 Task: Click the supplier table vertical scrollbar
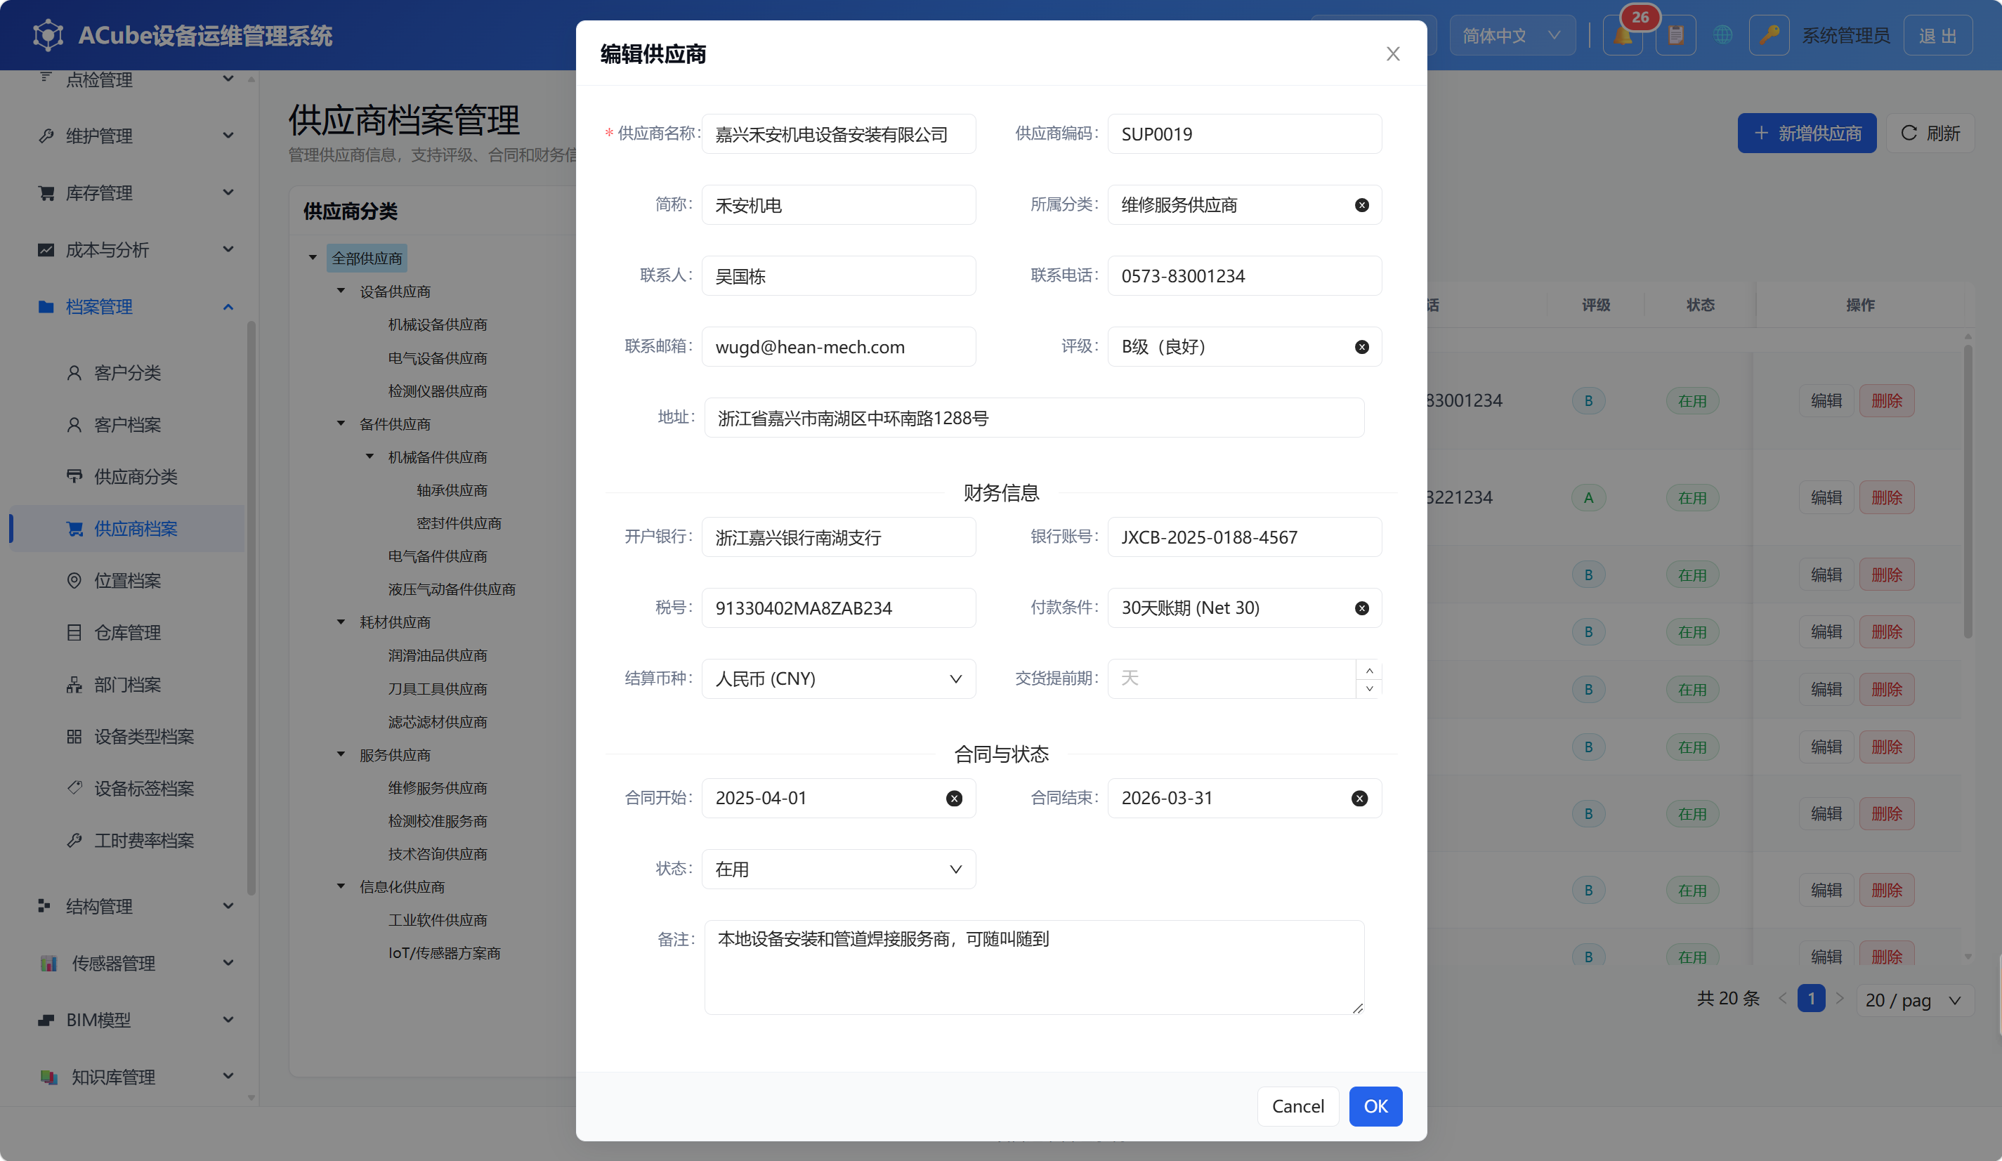coord(1968,492)
